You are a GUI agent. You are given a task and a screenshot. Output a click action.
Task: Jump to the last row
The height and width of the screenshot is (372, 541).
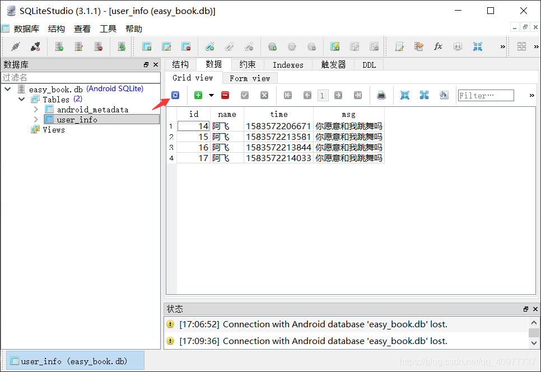357,95
